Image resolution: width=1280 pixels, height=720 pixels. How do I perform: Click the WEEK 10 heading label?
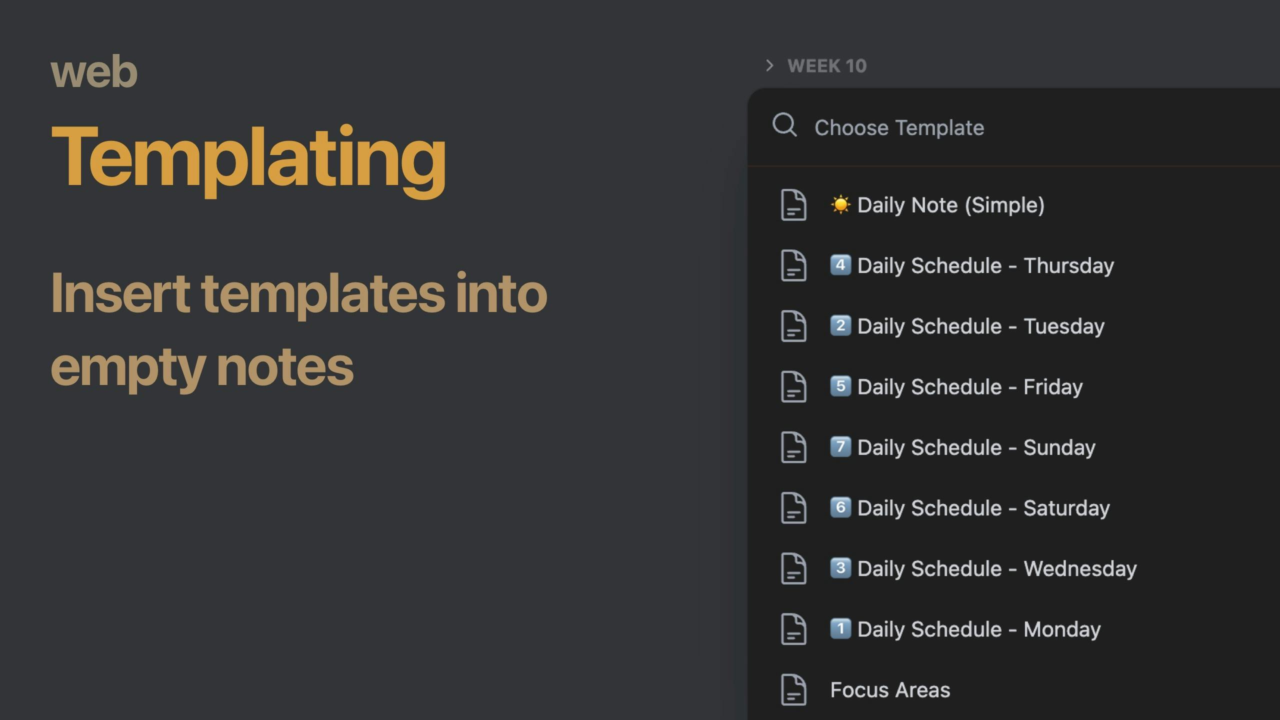827,66
